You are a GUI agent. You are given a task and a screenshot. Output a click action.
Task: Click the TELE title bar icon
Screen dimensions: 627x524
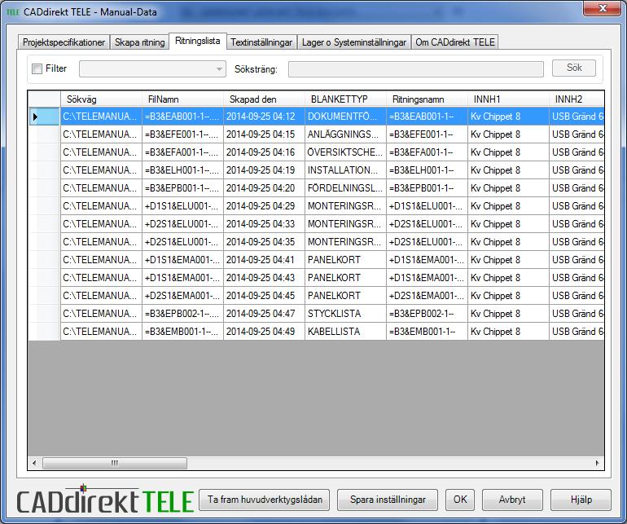pyautogui.click(x=13, y=12)
